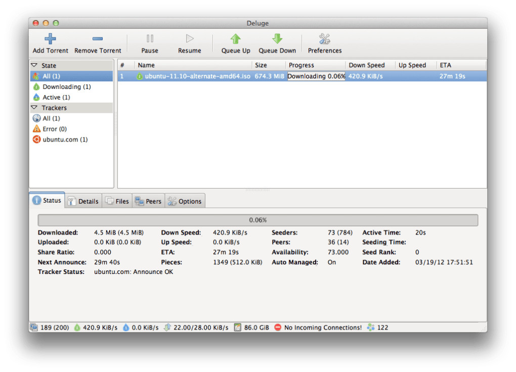Move torrent up with Queue Up
Viewport: 516px width, 372px height.
click(x=236, y=43)
